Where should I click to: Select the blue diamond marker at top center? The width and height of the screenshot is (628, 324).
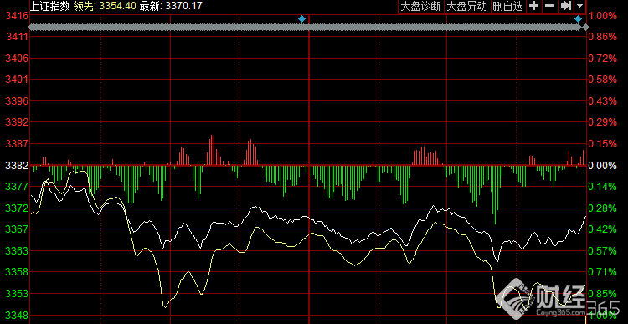[x=302, y=18]
